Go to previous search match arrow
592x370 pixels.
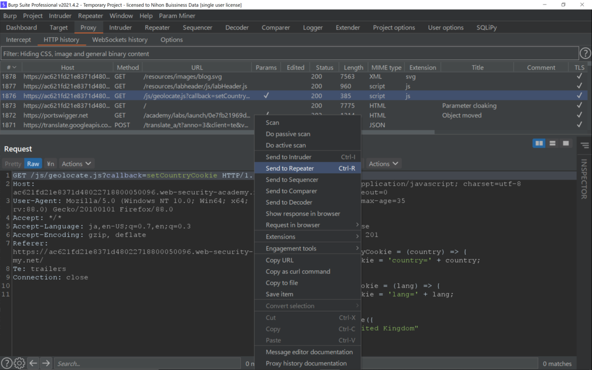[x=33, y=364]
